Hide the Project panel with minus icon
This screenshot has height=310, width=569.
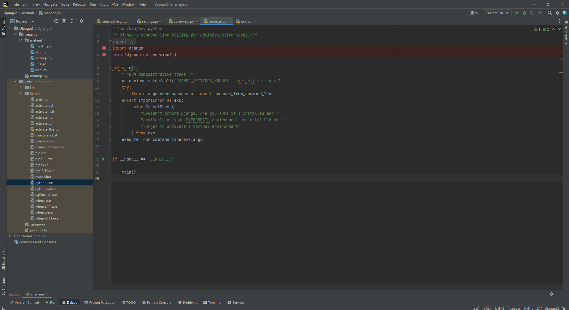(89, 21)
